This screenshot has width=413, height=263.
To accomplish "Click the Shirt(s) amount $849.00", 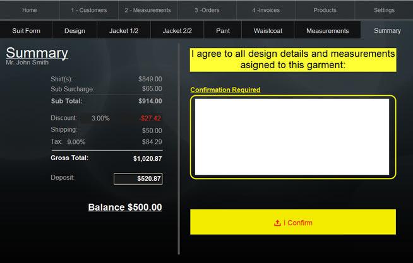I will pyautogui.click(x=150, y=79).
